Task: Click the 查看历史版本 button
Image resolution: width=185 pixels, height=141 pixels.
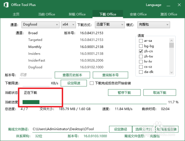Action: 72,75
